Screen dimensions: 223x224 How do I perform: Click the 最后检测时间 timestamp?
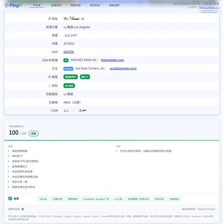tap(199, 209)
